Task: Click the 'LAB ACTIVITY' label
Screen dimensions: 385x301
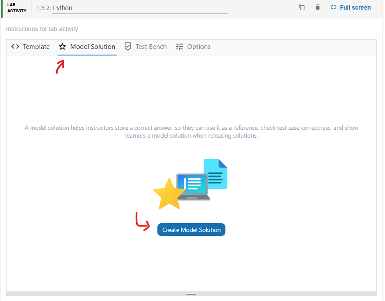Action: pos(17,7)
